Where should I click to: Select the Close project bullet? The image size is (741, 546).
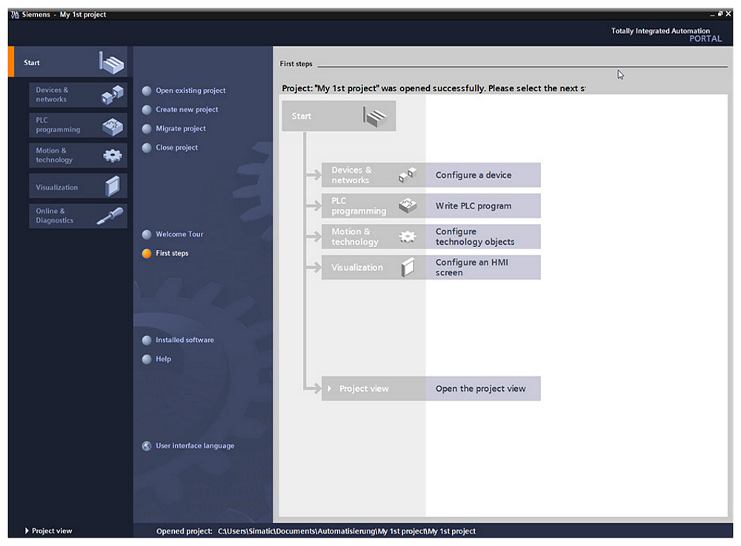pyautogui.click(x=147, y=148)
